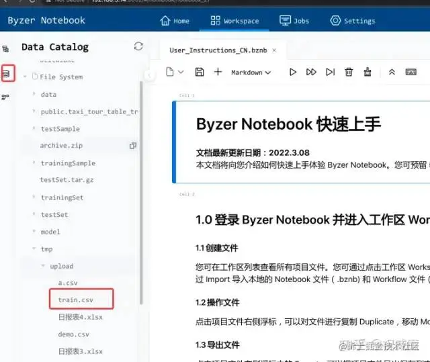Click the Data Catalog scrollbar thumb
Viewport: 430px width, 362px height.
tap(141, 193)
